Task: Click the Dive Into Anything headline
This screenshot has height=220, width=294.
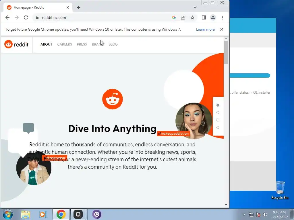Action: click(112, 129)
